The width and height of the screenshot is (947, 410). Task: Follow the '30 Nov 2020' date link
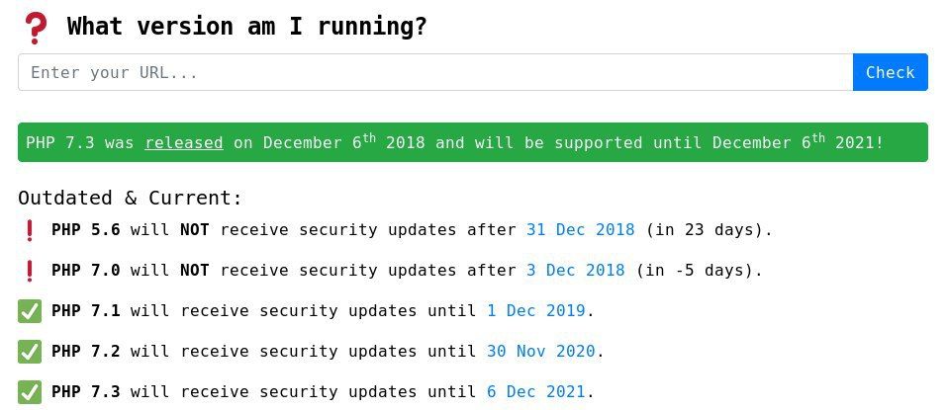pyautogui.click(x=540, y=352)
